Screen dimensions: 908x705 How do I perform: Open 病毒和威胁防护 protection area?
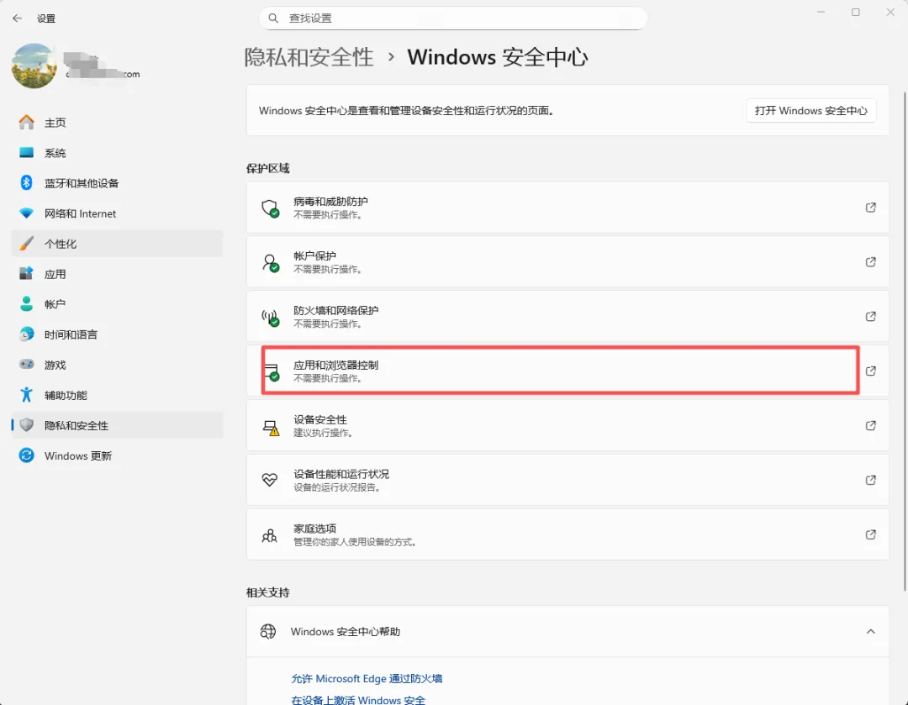click(567, 208)
